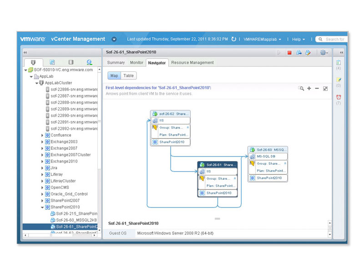
Task: Zoom out the map with minus icon
Action: pyautogui.click(x=317, y=88)
